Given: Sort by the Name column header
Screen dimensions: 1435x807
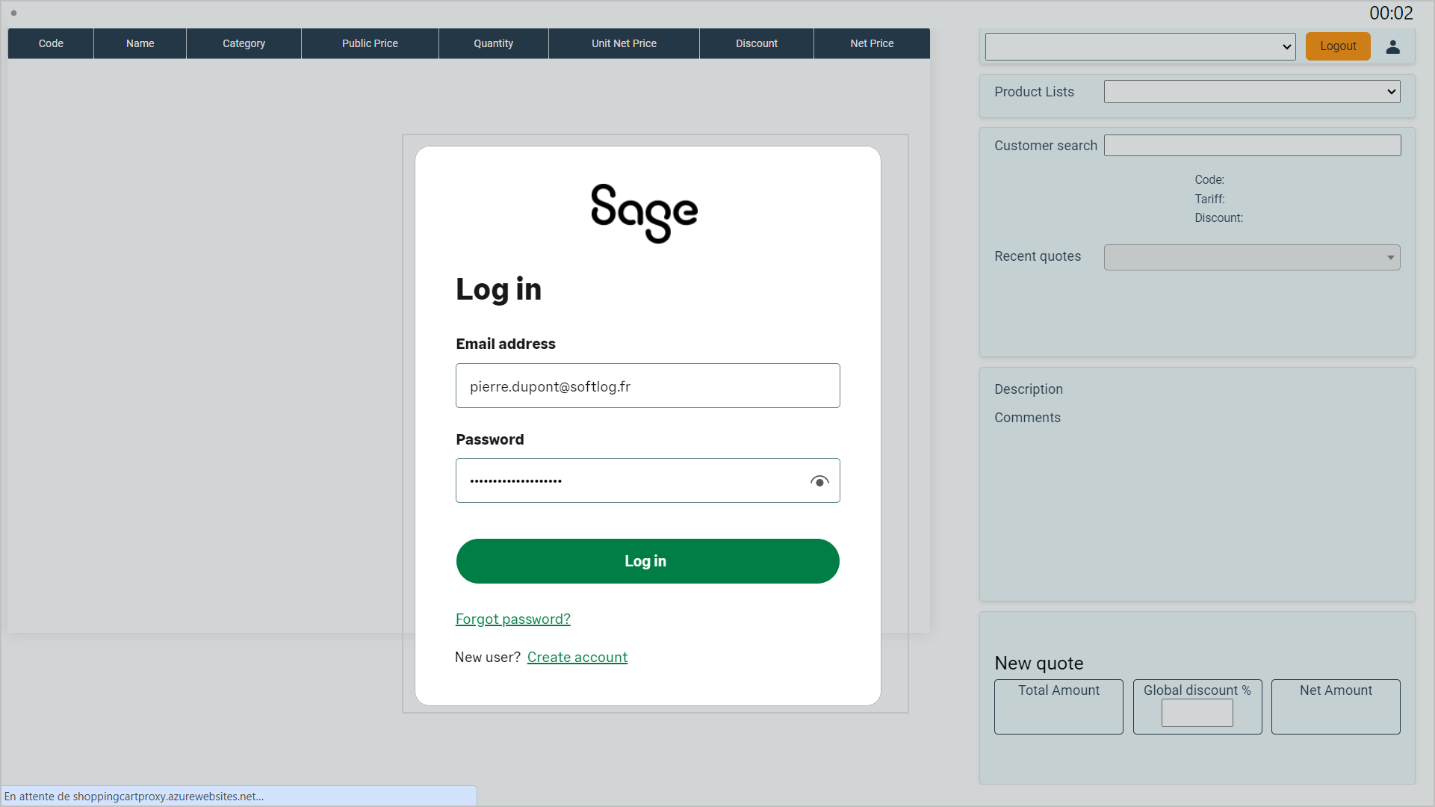Looking at the screenshot, I should pyautogui.click(x=140, y=43).
